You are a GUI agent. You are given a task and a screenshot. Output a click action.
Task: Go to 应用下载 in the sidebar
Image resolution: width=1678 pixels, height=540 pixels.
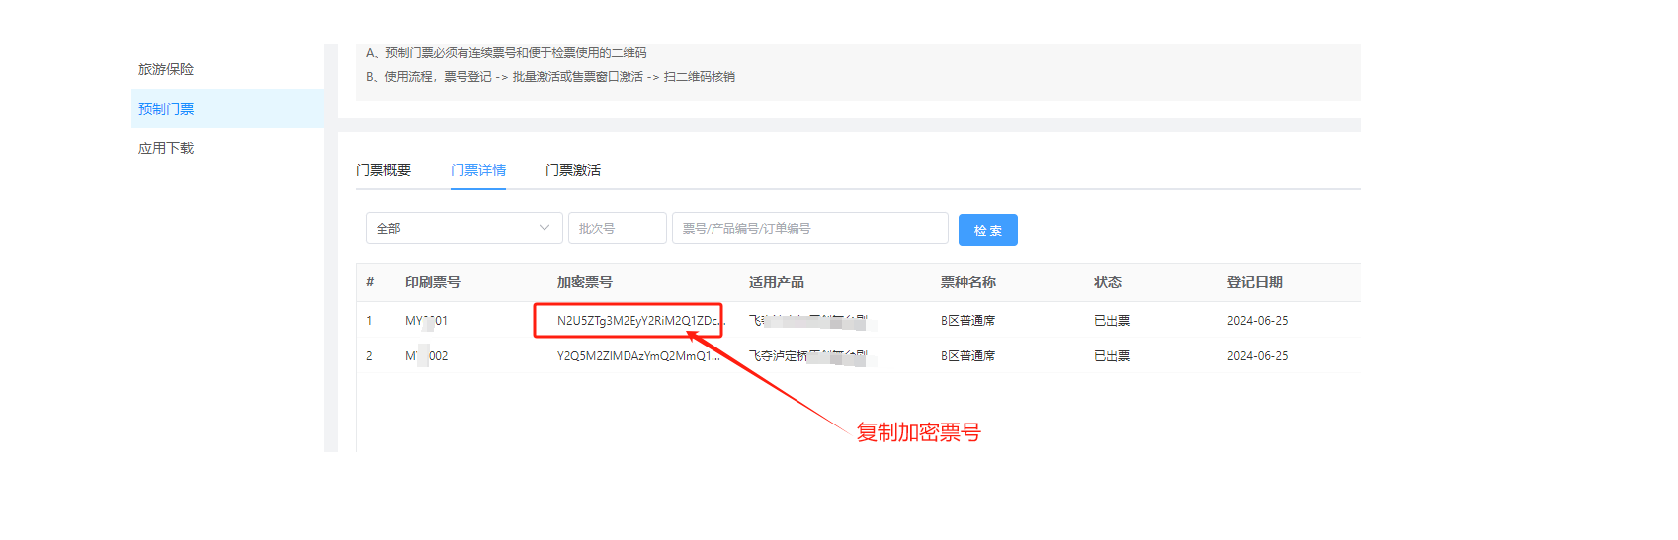coord(166,148)
